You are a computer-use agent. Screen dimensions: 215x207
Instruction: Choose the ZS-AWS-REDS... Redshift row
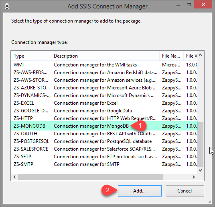[104, 72]
